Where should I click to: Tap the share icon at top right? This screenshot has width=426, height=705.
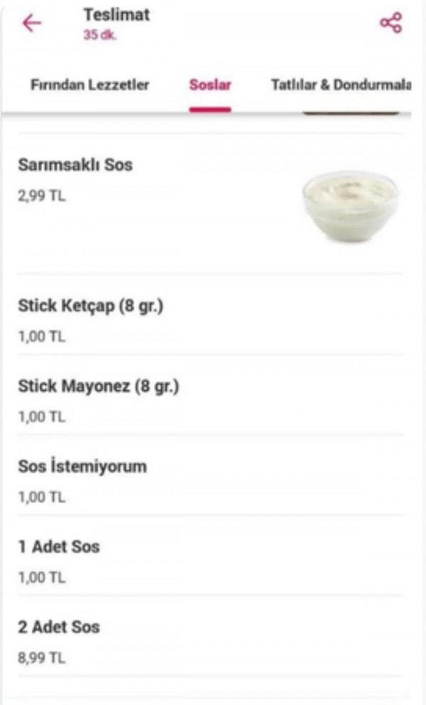tap(390, 21)
